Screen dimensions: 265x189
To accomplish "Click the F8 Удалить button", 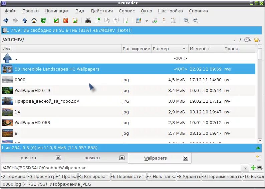I will coord(189,177).
